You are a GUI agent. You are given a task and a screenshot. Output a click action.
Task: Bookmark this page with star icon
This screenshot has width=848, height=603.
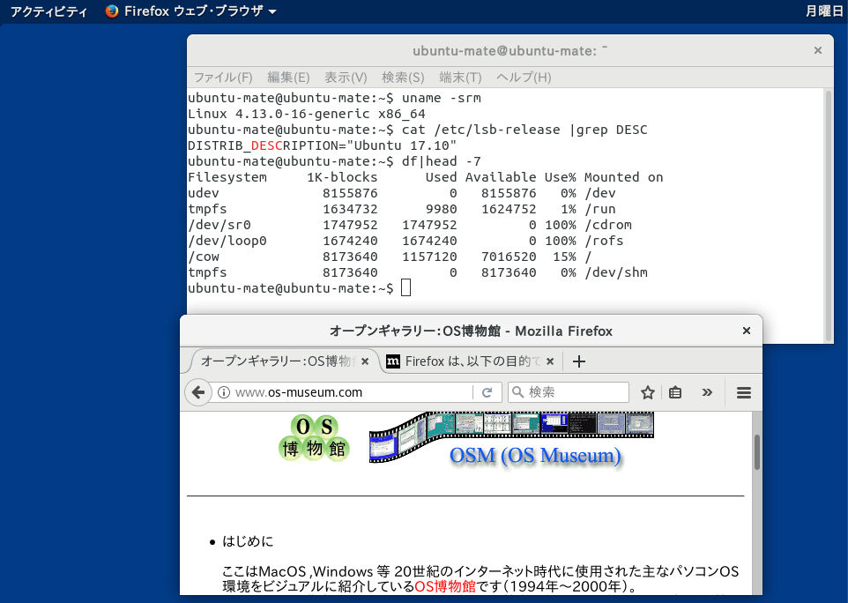[647, 392]
